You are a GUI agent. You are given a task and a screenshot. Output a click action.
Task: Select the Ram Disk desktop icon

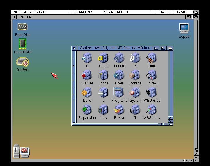click(22, 27)
